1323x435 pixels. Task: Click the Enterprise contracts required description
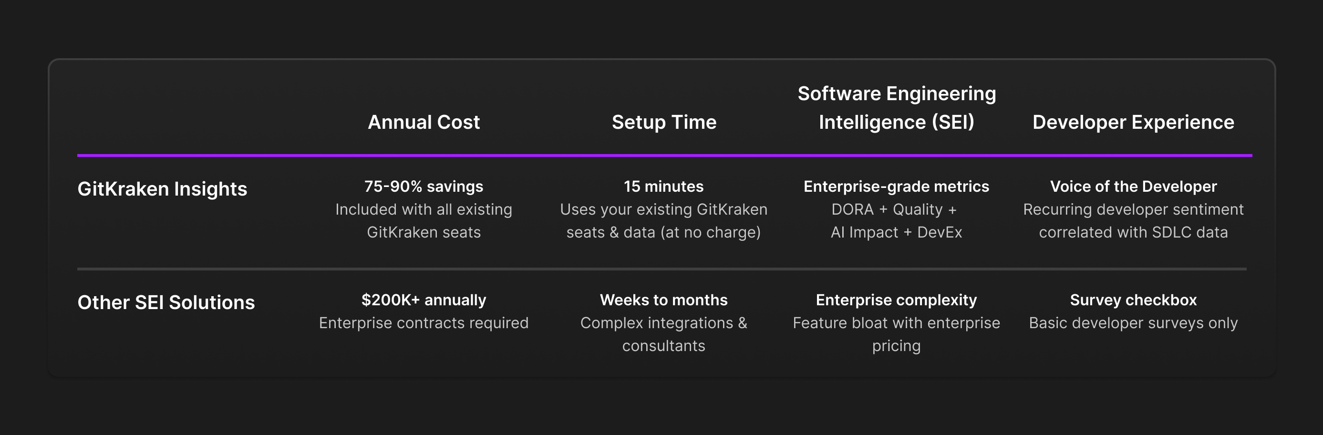(x=424, y=323)
